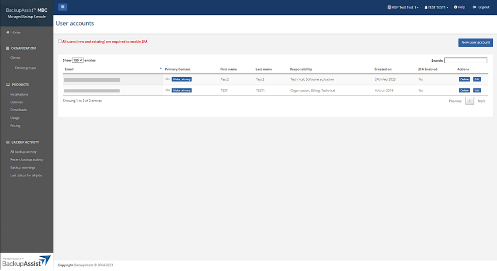This screenshot has width=497, height=271.
Task: Click Logout in the top bar
Action: coord(481,7)
